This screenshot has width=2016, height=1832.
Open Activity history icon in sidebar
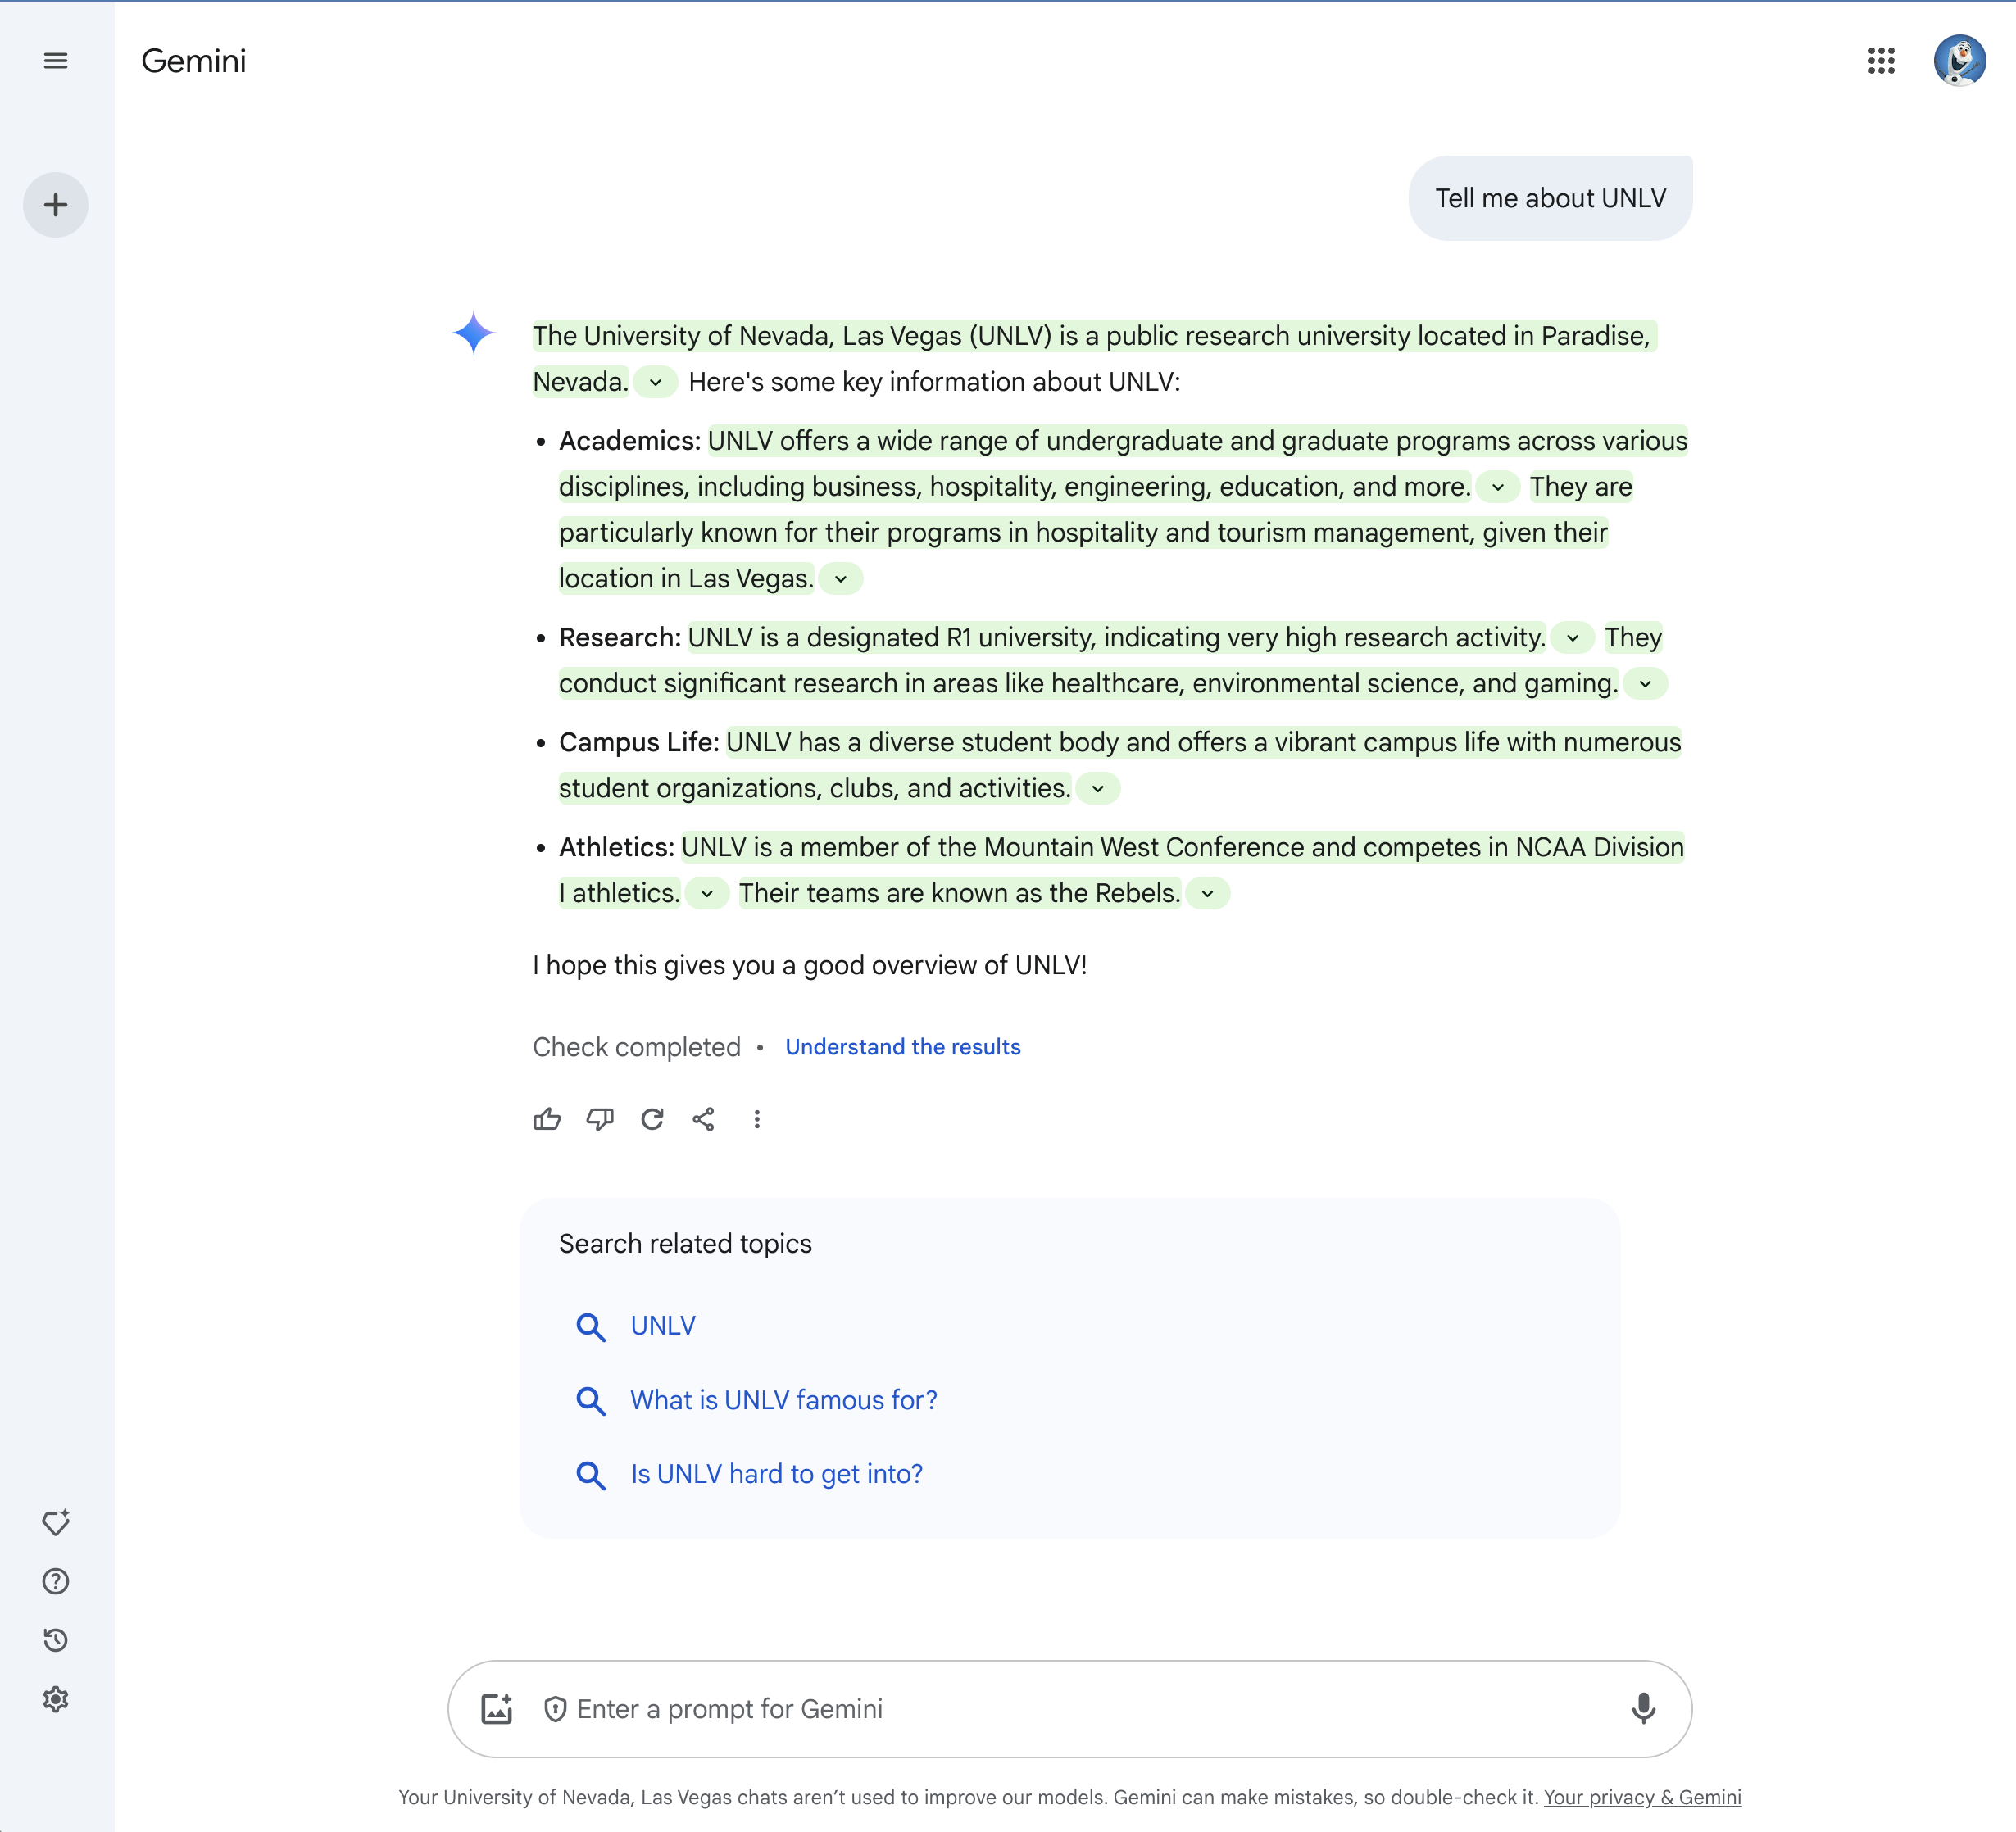(56, 1640)
